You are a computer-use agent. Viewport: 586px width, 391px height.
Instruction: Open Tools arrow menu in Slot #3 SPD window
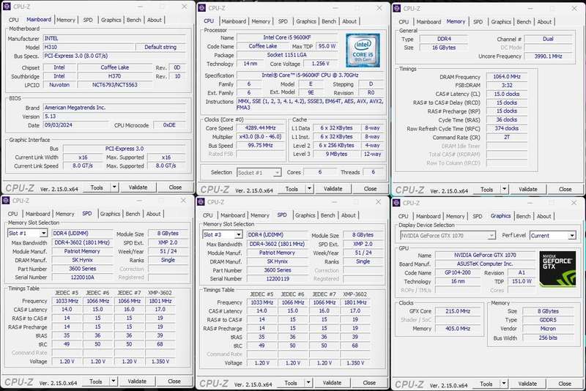pos(308,383)
